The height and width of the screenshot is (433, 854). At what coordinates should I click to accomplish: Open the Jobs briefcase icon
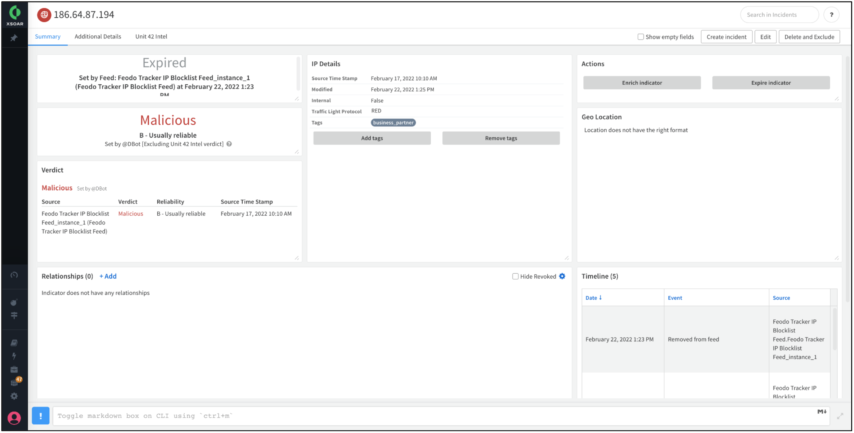(14, 370)
